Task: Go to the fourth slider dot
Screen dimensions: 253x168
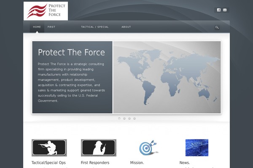Action: click(x=135, y=118)
